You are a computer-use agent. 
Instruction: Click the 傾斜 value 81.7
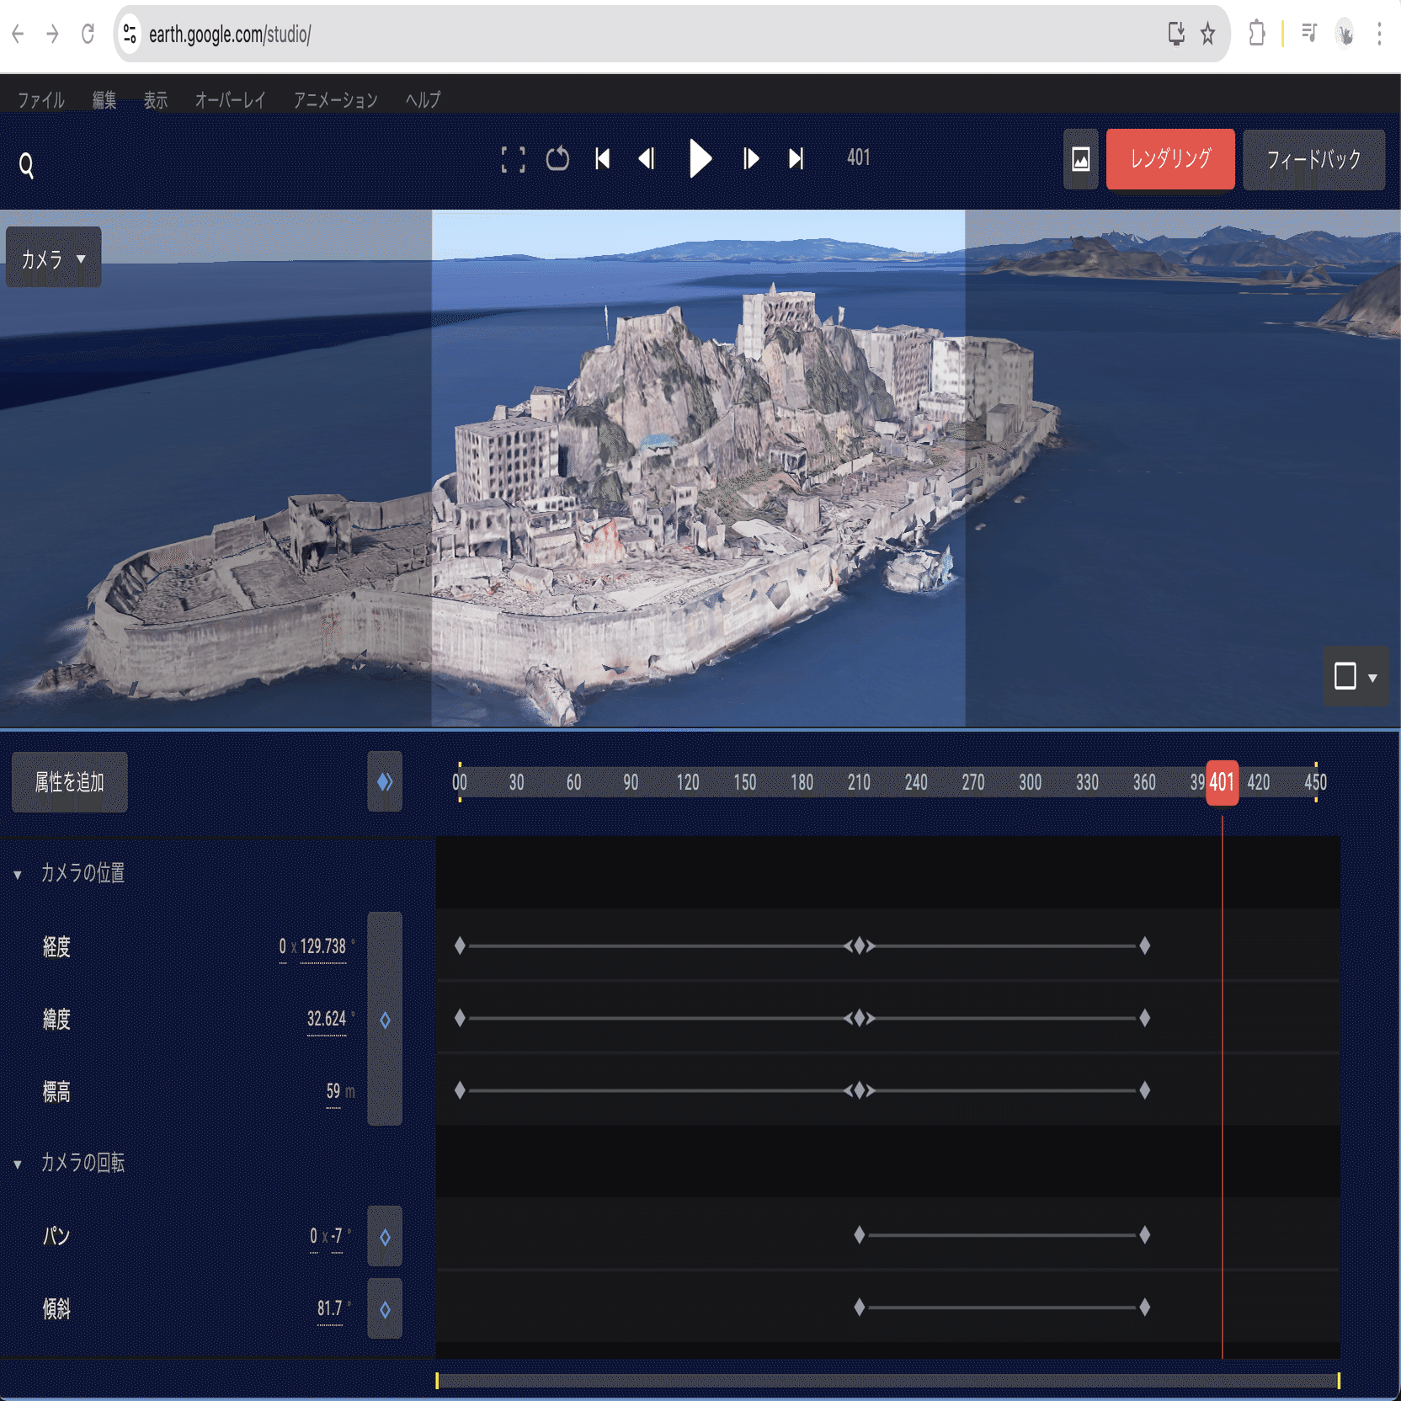tap(330, 1308)
